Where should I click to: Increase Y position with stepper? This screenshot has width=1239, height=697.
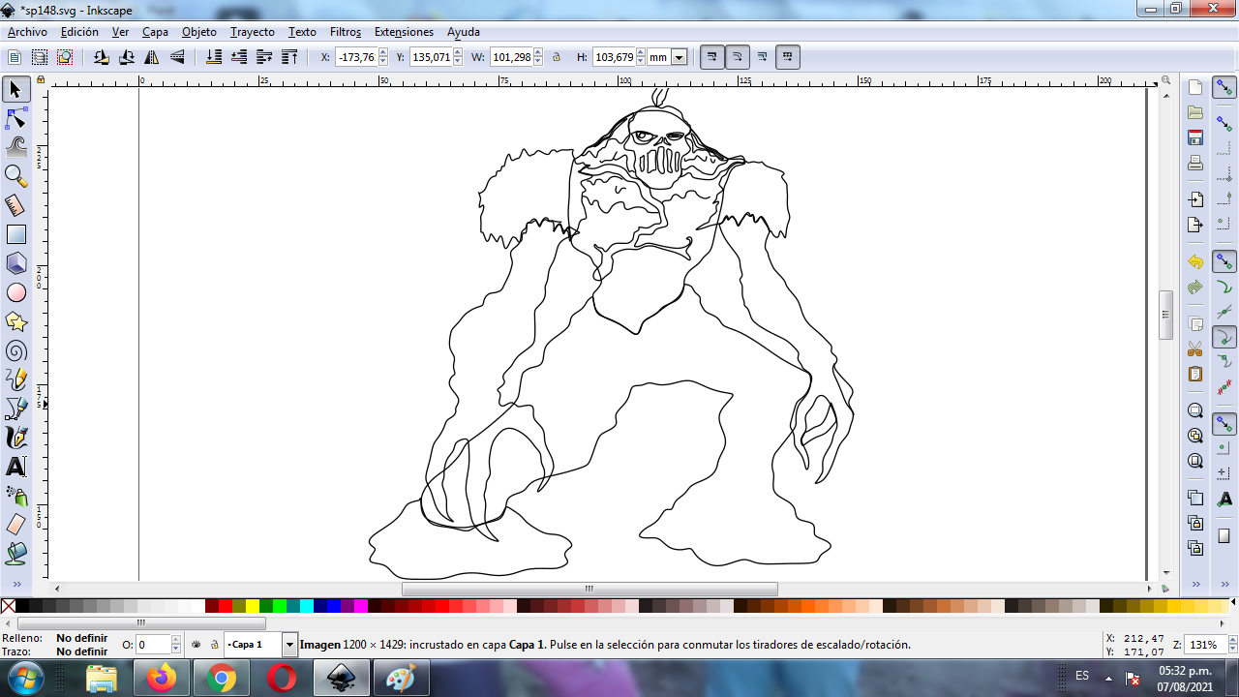tap(459, 53)
